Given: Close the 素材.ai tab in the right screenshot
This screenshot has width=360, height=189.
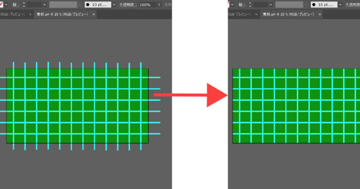Looking at the screenshot, I should point(320,14).
